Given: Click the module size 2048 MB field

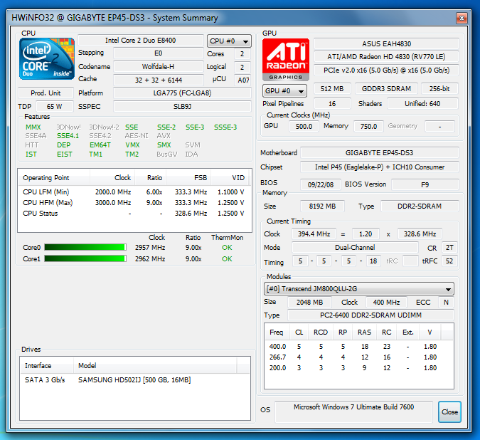Looking at the screenshot, I should pyautogui.click(x=309, y=302).
